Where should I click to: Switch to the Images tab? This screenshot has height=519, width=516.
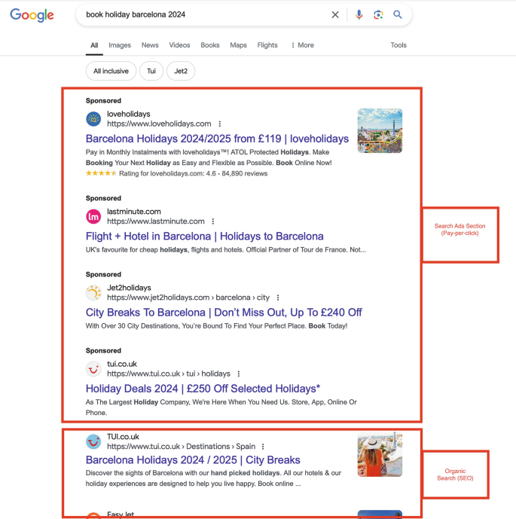tap(120, 45)
